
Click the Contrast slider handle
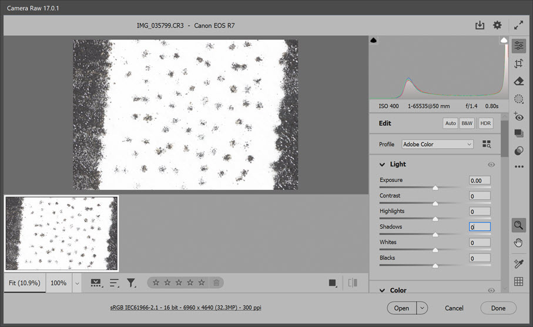[x=435, y=203]
